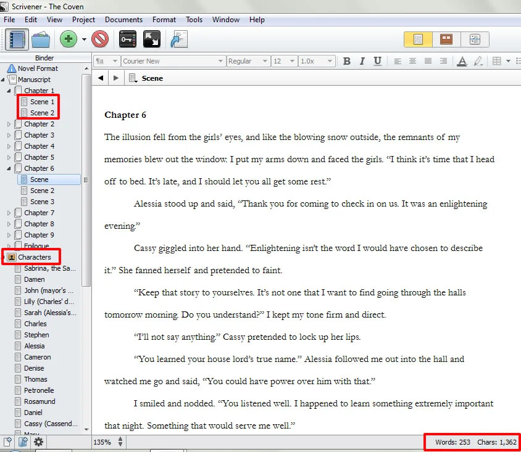The width and height of the screenshot is (521, 452).
Task: Expand Chapter 7 in binder
Action: 9,213
